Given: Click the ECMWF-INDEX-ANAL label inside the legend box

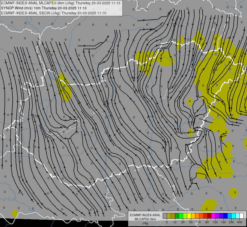Looking at the screenshot, I should pos(145,215).
